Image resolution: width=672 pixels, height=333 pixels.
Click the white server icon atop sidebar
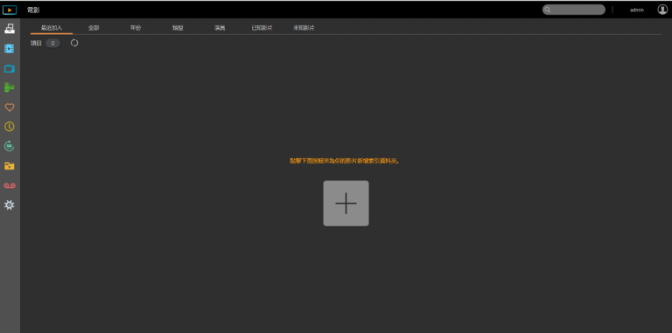[9, 29]
